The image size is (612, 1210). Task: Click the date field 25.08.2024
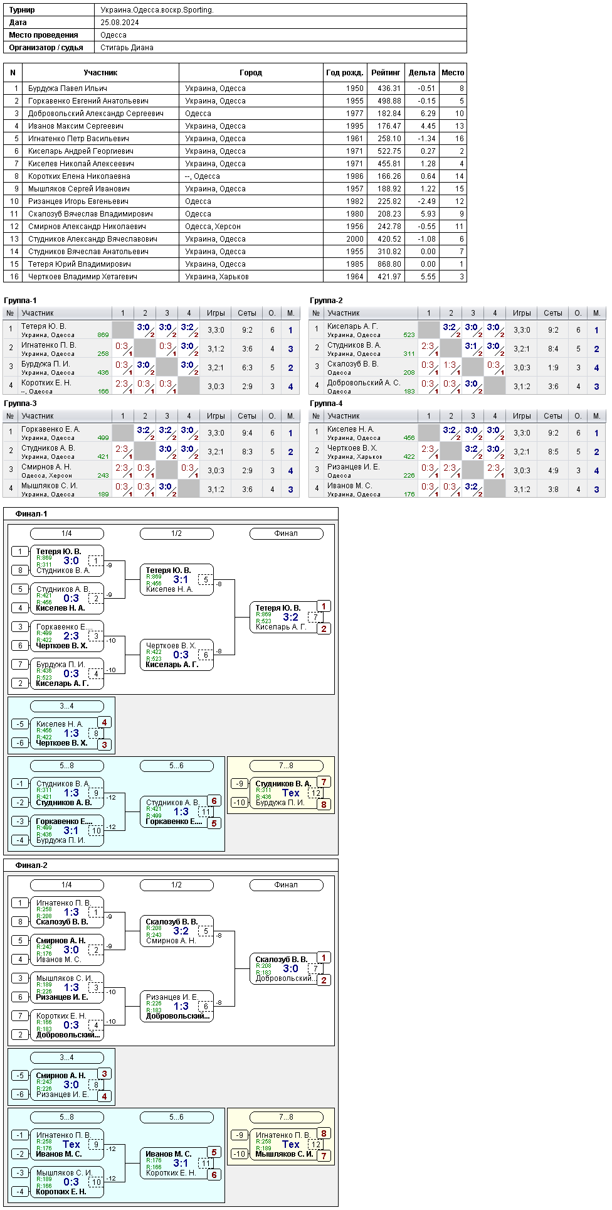point(120,23)
